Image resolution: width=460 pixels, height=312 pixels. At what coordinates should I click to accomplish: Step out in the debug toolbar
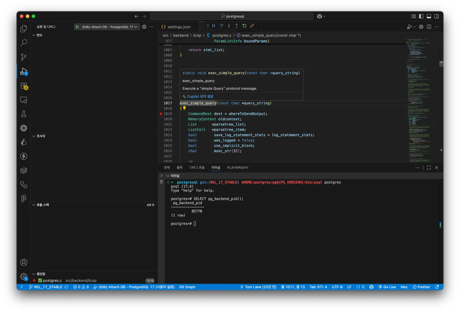pyautogui.click(x=236, y=26)
